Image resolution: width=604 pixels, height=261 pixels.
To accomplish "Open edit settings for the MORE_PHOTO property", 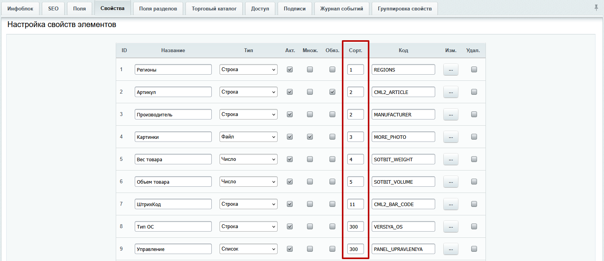I will (450, 136).
